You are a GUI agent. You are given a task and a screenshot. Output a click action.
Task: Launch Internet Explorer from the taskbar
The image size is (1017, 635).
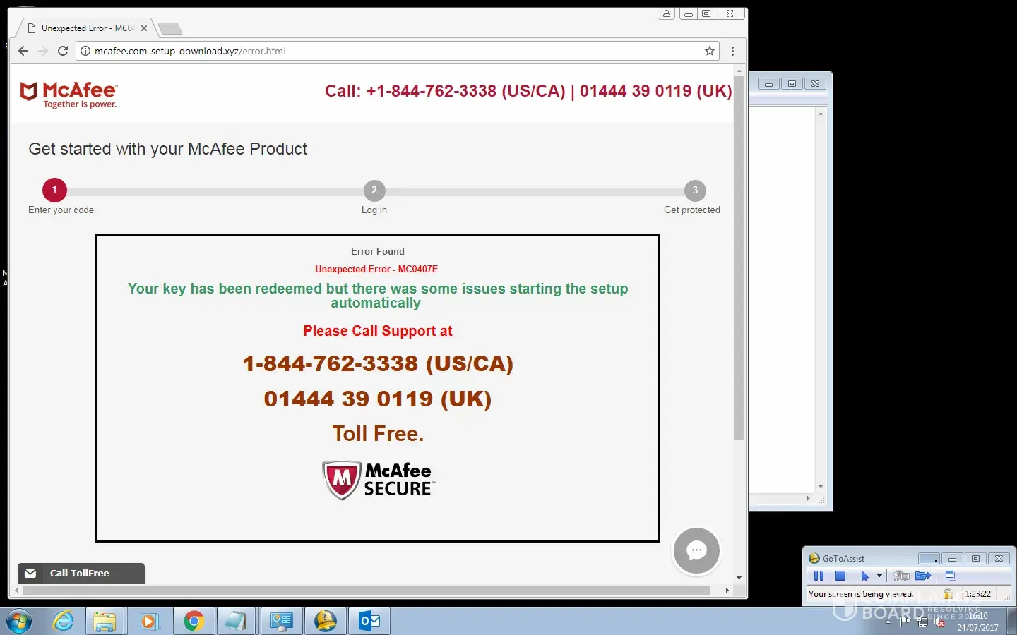point(64,622)
